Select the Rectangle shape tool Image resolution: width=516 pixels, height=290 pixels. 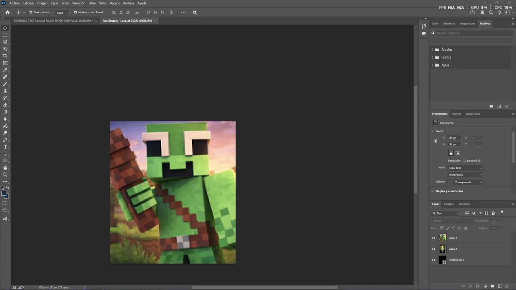5,161
